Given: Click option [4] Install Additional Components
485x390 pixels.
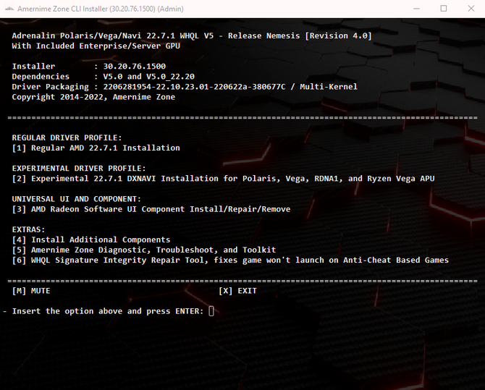Looking at the screenshot, I should point(91,239).
